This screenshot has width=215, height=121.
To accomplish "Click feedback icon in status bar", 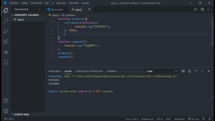I will pyautogui.click(x=204, y=119).
